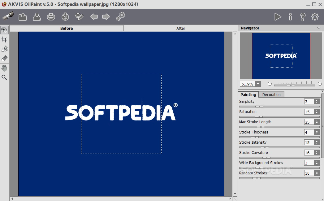Change Stroke Intensity stepper
324x201 pixels.
(x=317, y=142)
